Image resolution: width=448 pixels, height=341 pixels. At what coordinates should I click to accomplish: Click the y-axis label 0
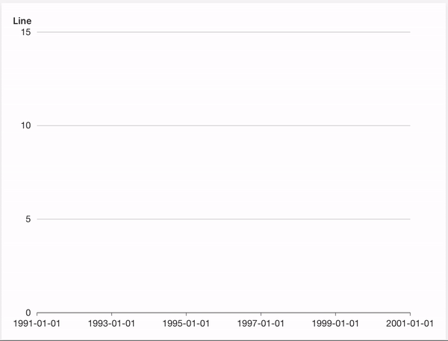(28, 313)
